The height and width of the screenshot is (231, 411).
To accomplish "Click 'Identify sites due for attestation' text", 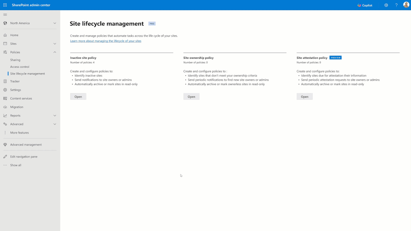I will tap(334, 76).
